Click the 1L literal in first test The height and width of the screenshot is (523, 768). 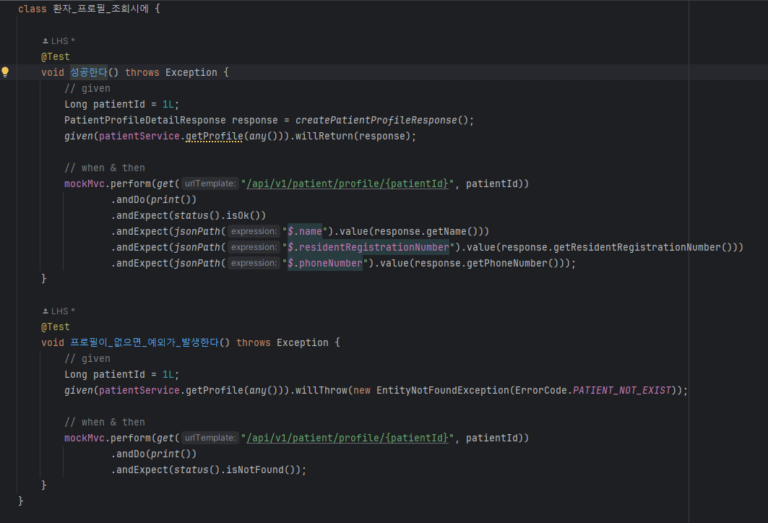tap(168, 105)
